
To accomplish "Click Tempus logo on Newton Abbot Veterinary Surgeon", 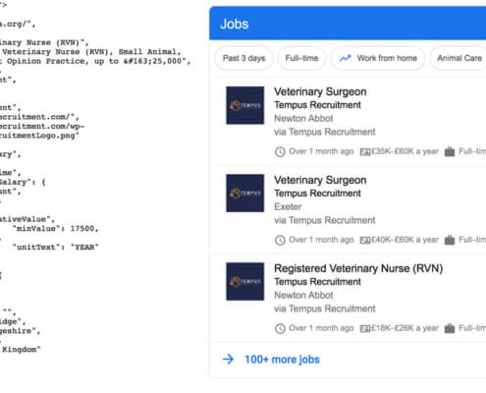I will point(245,105).
